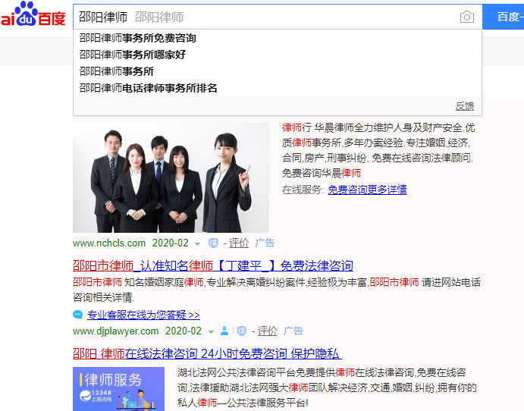Select suggestion 邵阳律师事务所哪家好
Image resolution: width=524 pixels, height=411 pixels.
pos(132,55)
